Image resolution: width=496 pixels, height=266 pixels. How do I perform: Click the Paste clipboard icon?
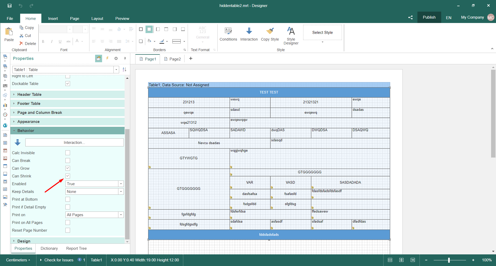coord(9,32)
